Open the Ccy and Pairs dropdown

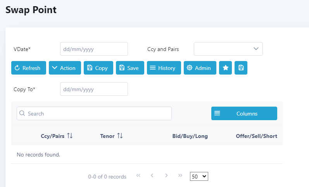click(228, 49)
